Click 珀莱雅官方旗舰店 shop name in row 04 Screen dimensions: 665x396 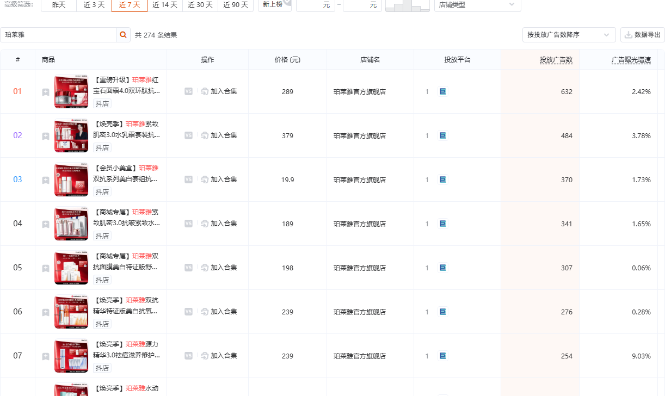360,224
